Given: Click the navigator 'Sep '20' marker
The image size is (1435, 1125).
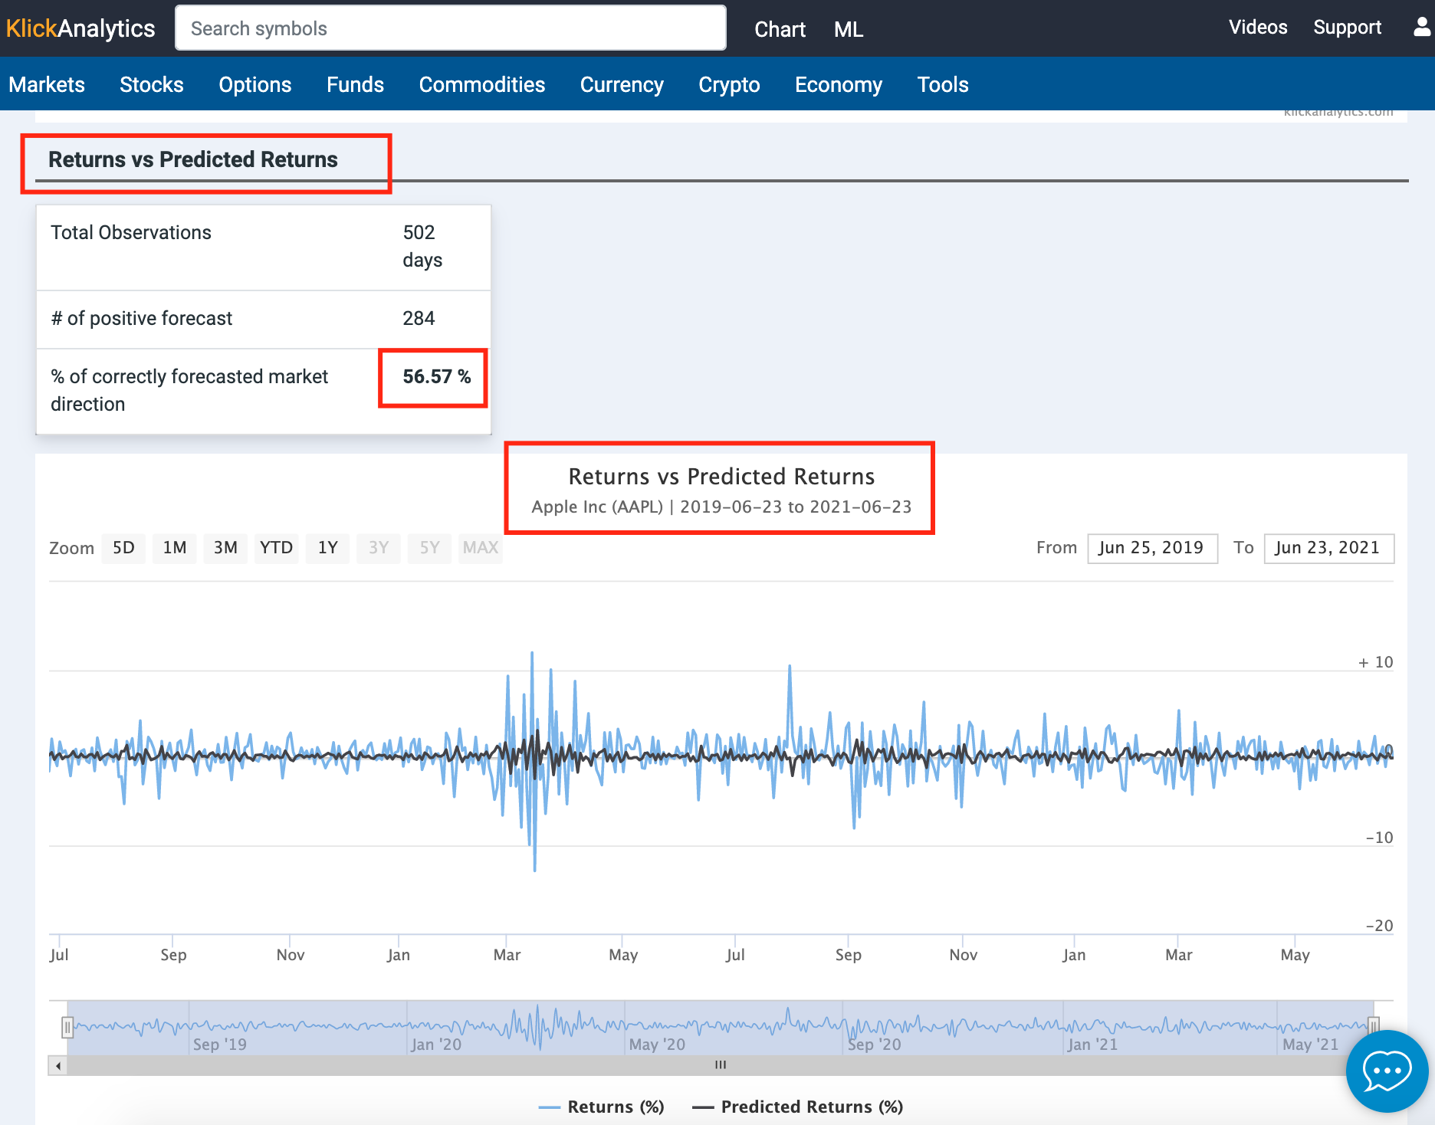Looking at the screenshot, I should tap(875, 1045).
